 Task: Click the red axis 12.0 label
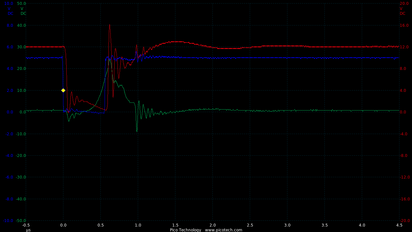tap(404, 47)
